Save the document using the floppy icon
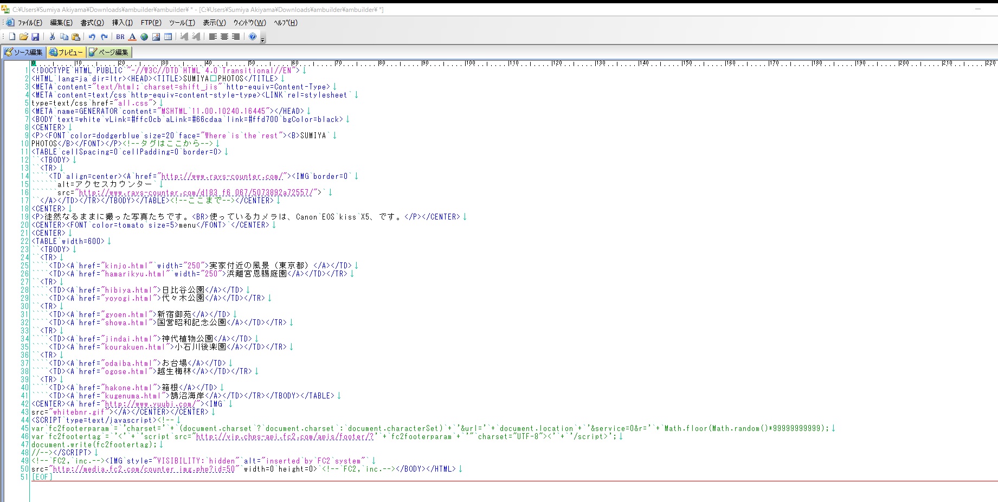The width and height of the screenshot is (998, 502). [x=35, y=37]
